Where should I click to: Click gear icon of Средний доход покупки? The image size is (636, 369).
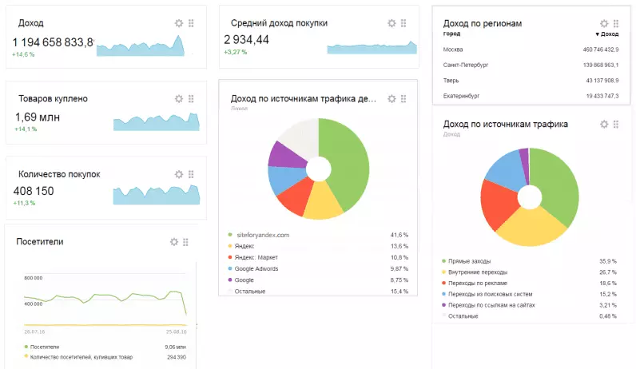click(x=392, y=23)
